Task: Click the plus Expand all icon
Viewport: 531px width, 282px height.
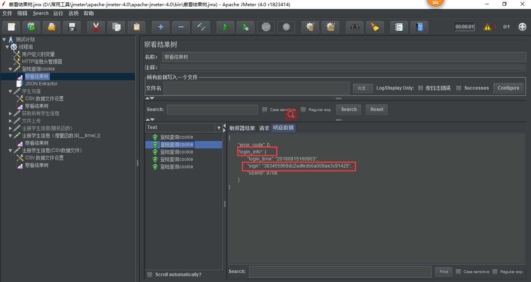Action: [x=161, y=27]
